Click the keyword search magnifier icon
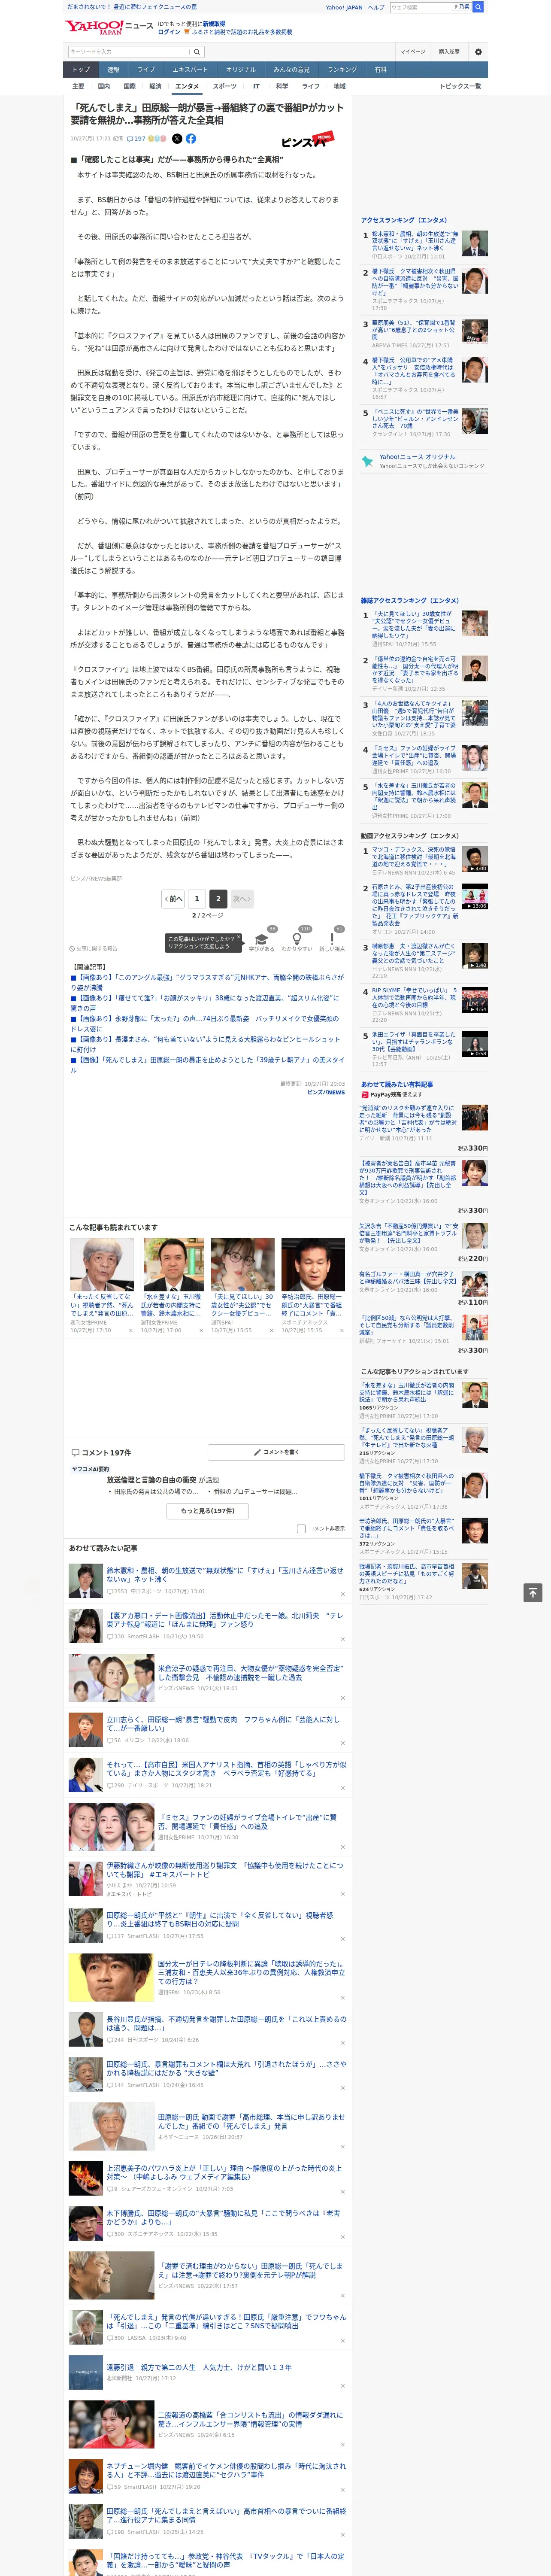The image size is (551, 2576). click(x=197, y=52)
